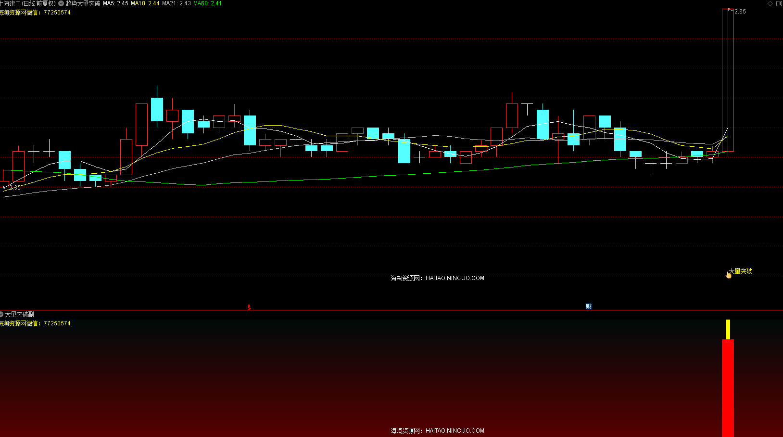Toggle the side panel icon at top right

[779, 3]
